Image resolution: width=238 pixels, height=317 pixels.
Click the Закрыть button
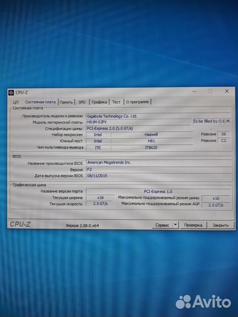[x=220, y=225]
